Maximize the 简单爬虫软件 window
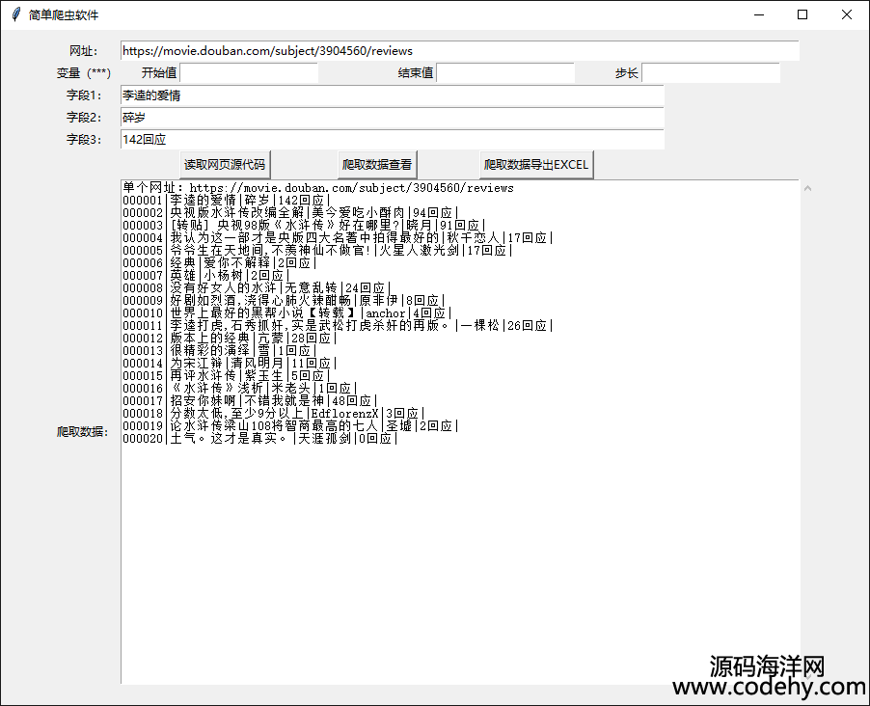Screen dimensions: 870x706 point(802,14)
